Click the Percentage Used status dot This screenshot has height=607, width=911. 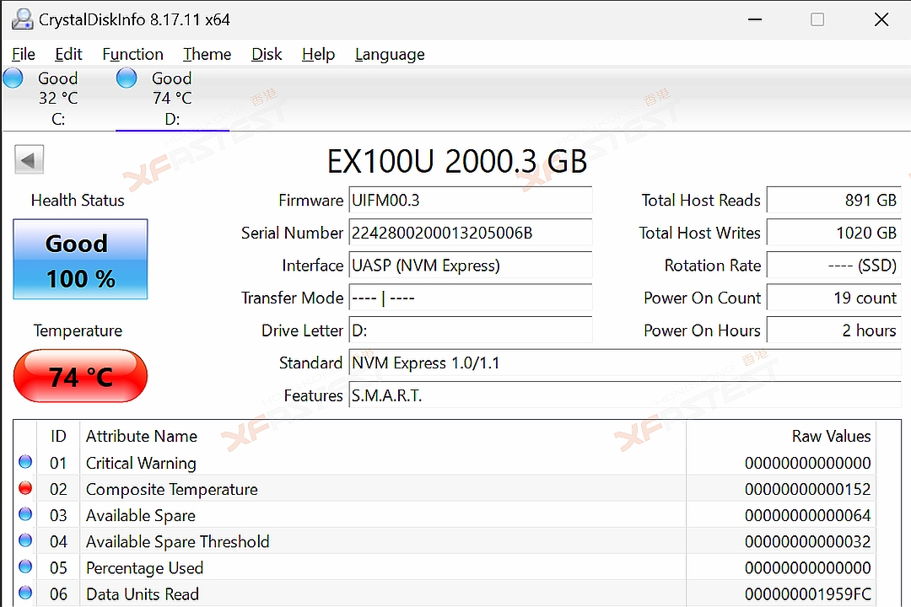tap(25, 567)
